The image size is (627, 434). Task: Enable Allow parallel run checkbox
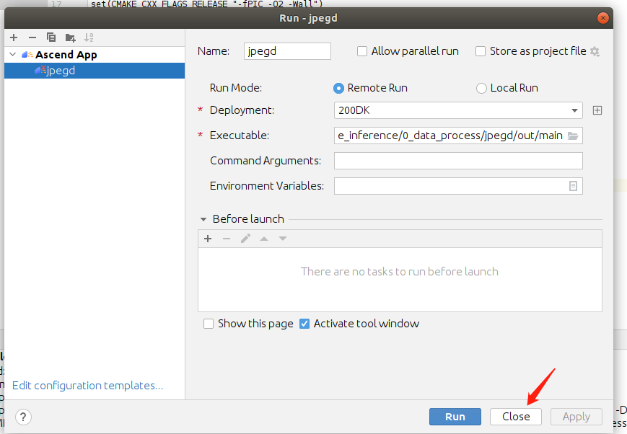(362, 51)
